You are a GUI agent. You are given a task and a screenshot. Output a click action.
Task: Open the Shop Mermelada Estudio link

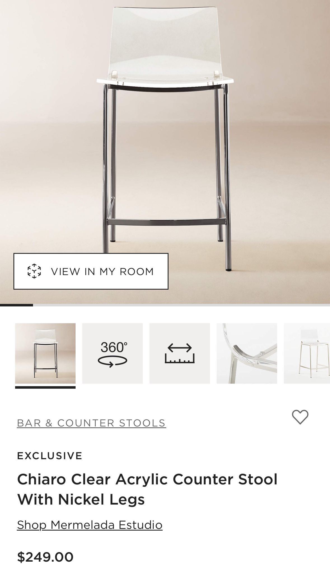tap(90, 525)
